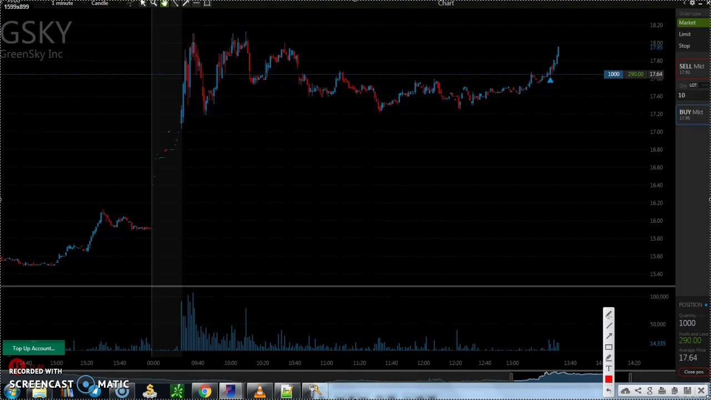Image resolution: width=711 pixels, height=400 pixels.
Task: Search capture with Google icon
Action: pyautogui.click(x=650, y=391)
